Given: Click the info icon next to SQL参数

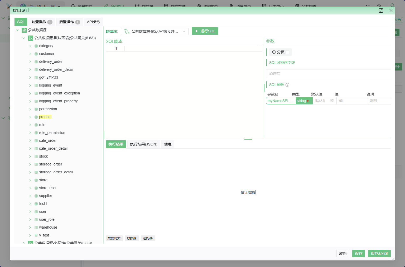Looking at the screenshot, I should (x=287, y=85).
